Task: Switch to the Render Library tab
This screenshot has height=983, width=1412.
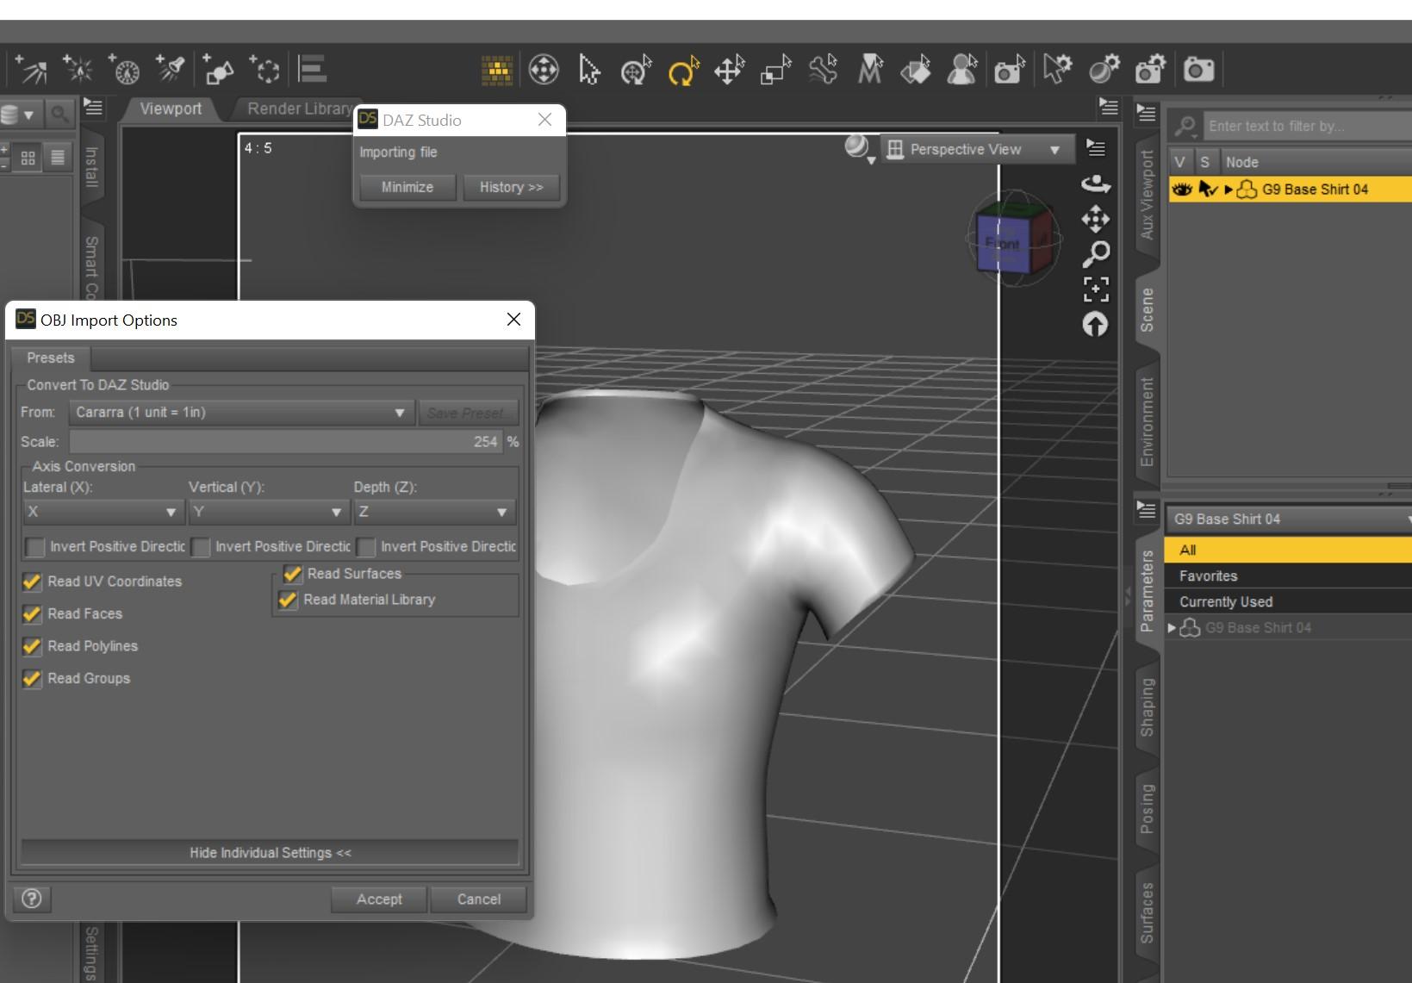Action: coord(298,109)
